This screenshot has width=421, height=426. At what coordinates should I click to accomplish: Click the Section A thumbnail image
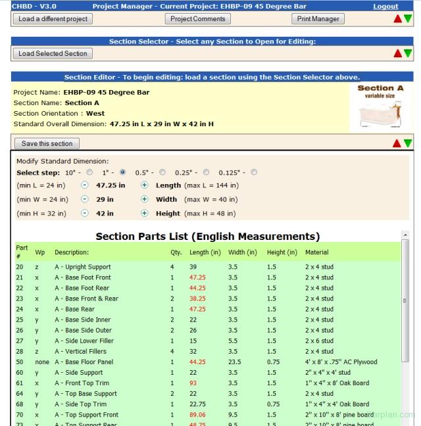pyautogui.click(x=380, y=106)
